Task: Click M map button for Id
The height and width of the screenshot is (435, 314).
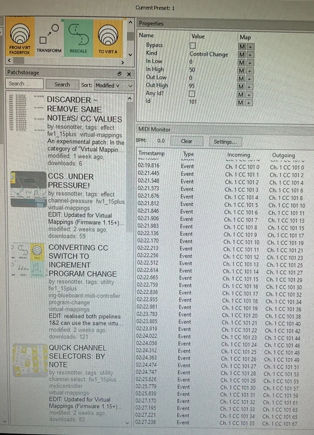Action: click(x=241, y=102)
